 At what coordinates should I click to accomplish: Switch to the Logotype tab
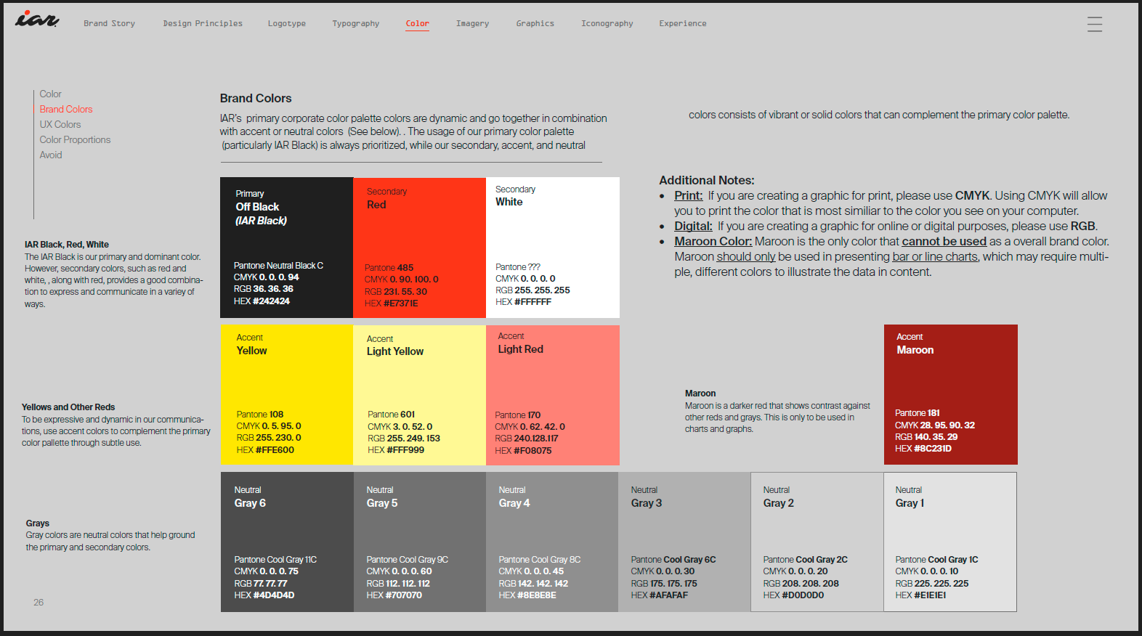(286, 23)
